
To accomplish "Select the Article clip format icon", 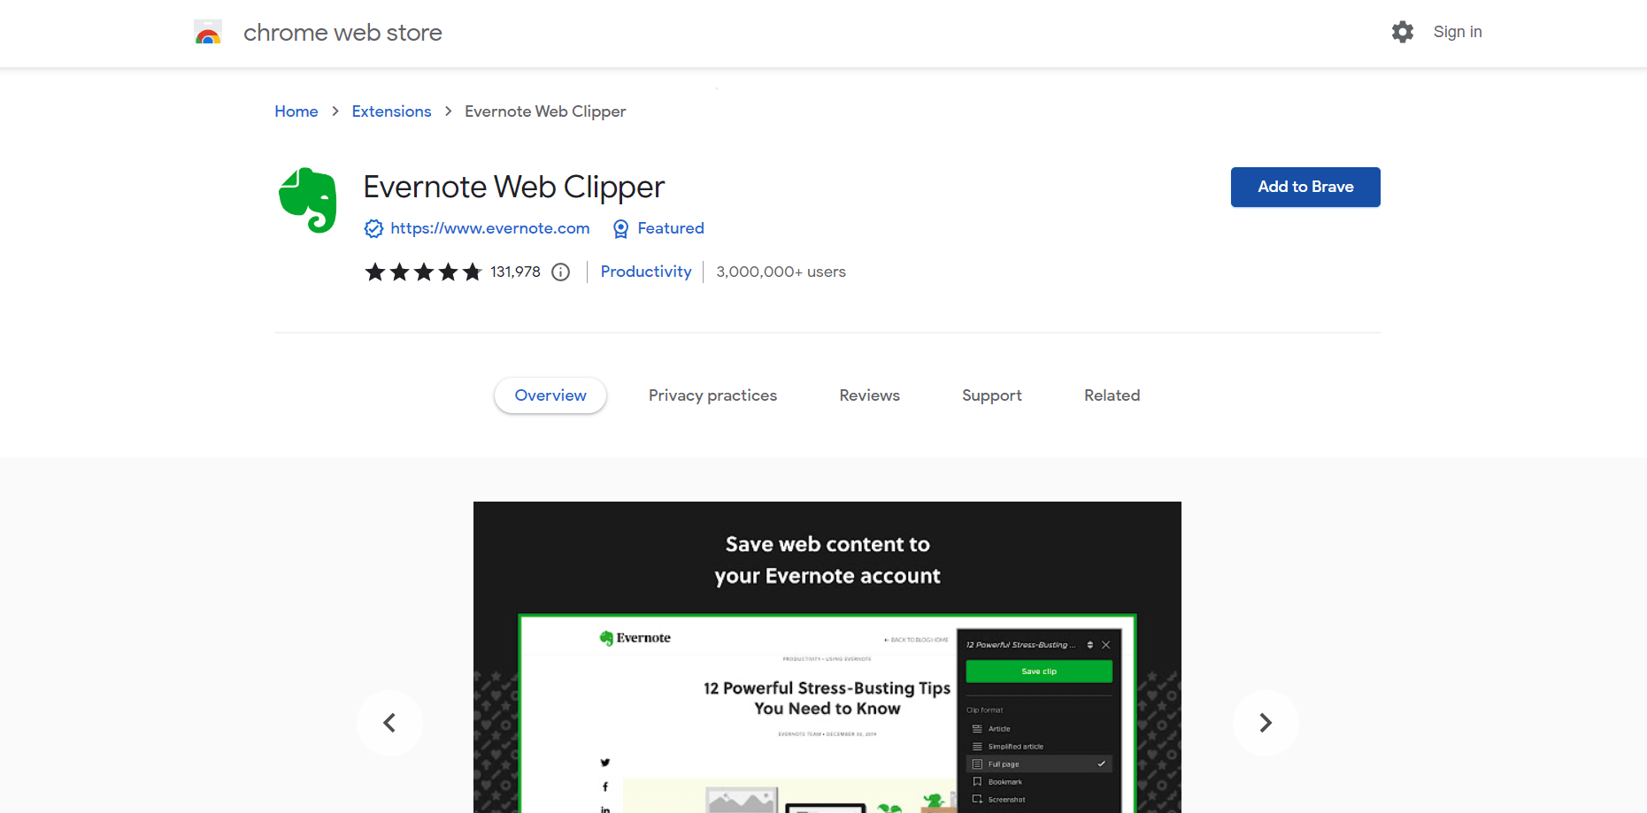I will tap(977, 728).
